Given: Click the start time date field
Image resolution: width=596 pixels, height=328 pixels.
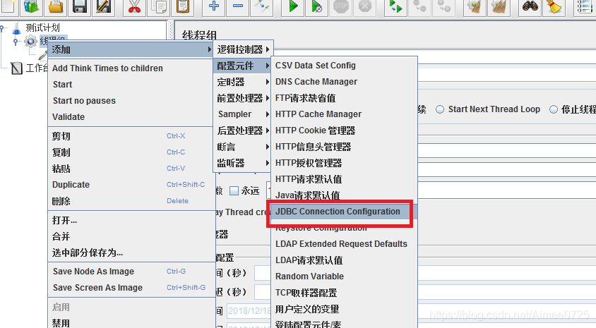Looking at the screenshot, I should click(x=249, y=311).
